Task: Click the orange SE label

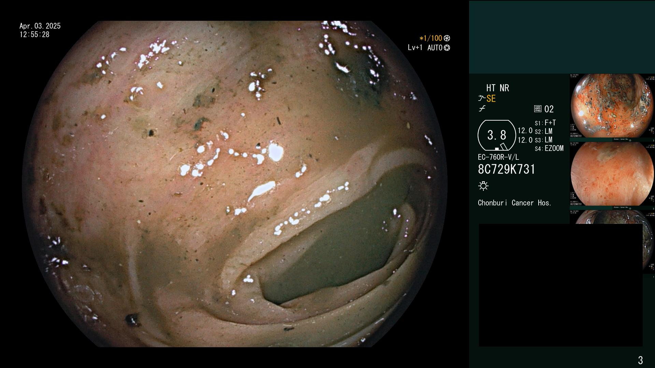Action: pos(491,99)
